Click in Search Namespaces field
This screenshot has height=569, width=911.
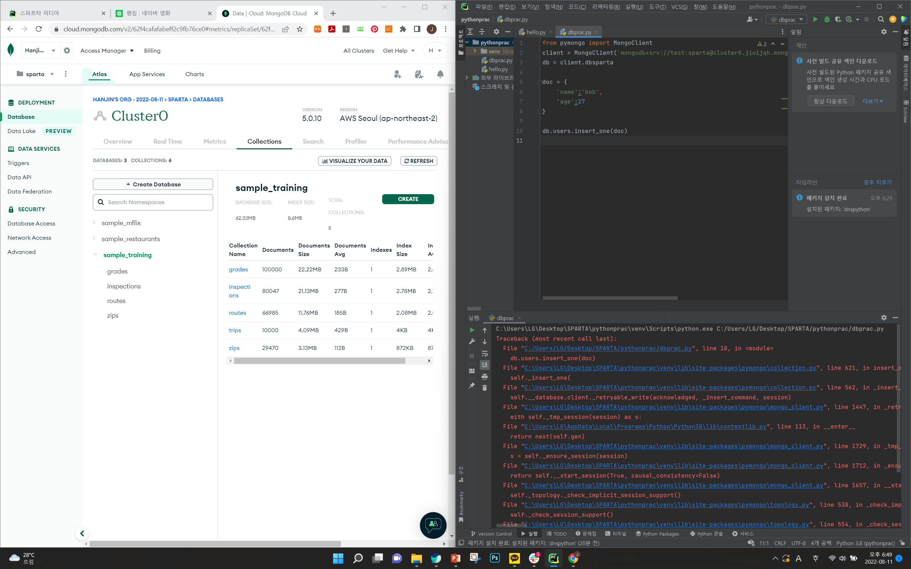153,202
